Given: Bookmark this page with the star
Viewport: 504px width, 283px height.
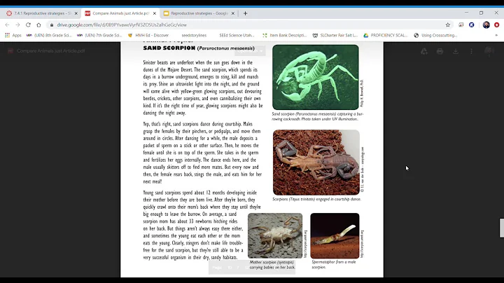Looking at the screenshot, I should [448, 25].
